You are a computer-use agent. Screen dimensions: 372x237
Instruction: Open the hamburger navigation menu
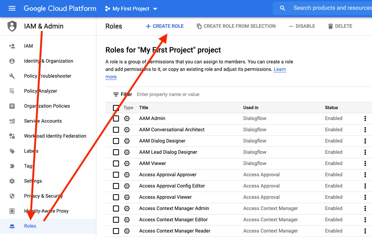pyautogui.click(x=12, y=8)
